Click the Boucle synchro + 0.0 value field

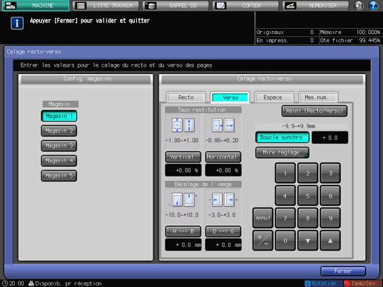coord(330,138)
